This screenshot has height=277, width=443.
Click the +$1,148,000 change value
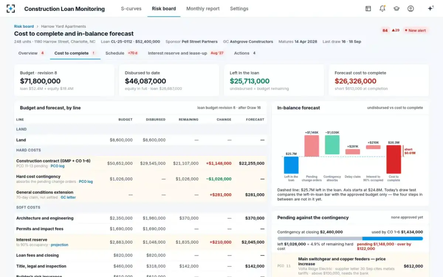219,163
